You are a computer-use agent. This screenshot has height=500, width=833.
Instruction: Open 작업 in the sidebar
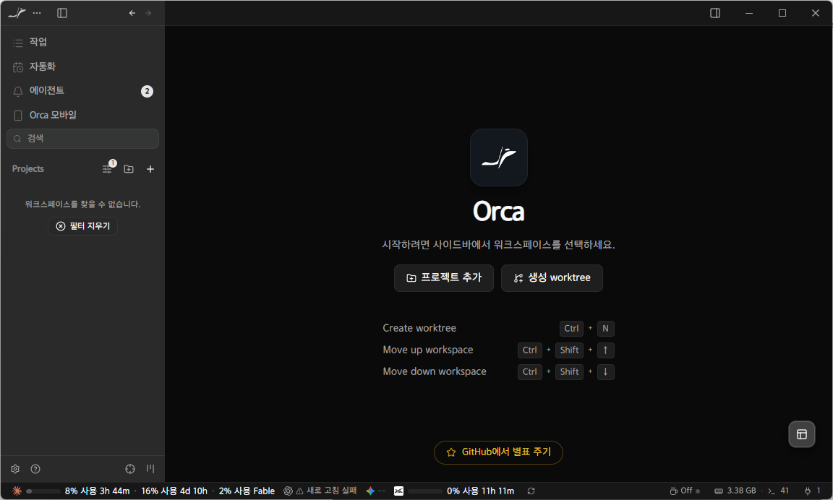click(82, 42)
